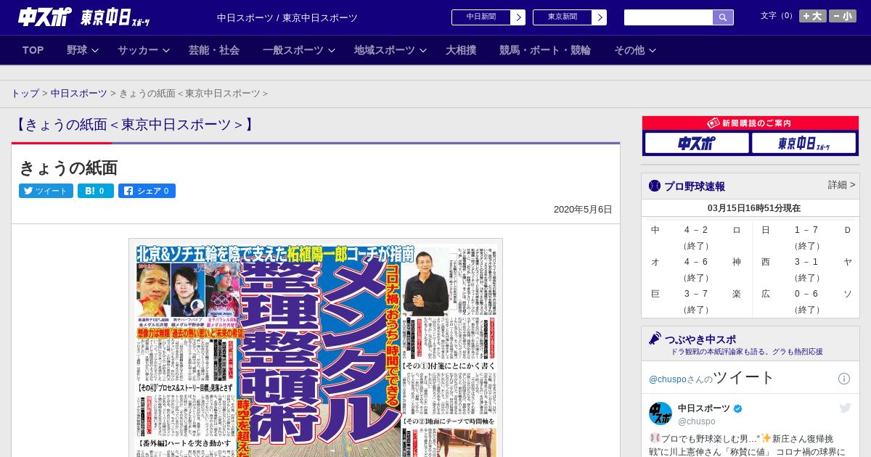Open 競馬・ボート・競輪 section
Image resolution: width=871 pixels, height=457 pixels.
pos(545,50)
